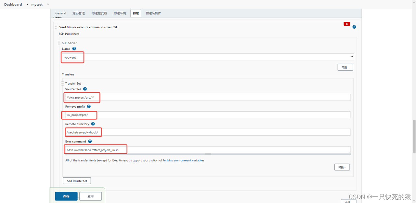Show help for Remove prefix
The image size is (416, 203).
[x=89, y=106]
